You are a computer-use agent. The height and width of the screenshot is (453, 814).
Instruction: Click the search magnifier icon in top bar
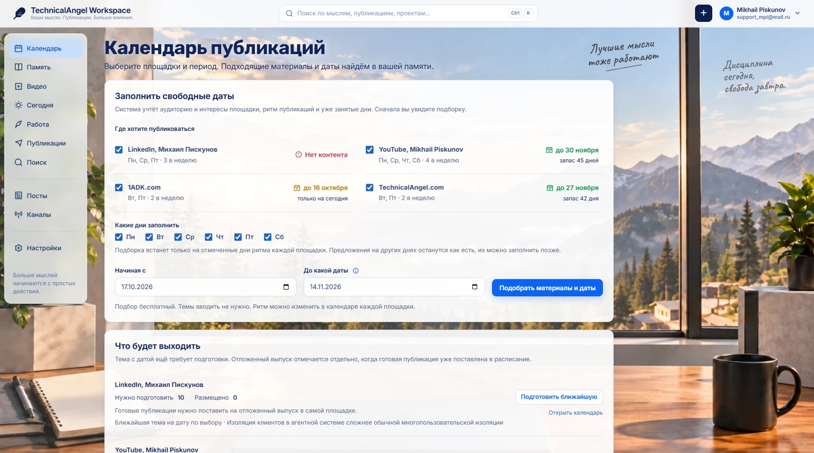coord(289,13)
